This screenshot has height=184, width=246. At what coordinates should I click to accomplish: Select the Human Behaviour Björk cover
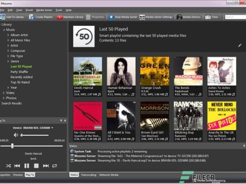(121, 71)
